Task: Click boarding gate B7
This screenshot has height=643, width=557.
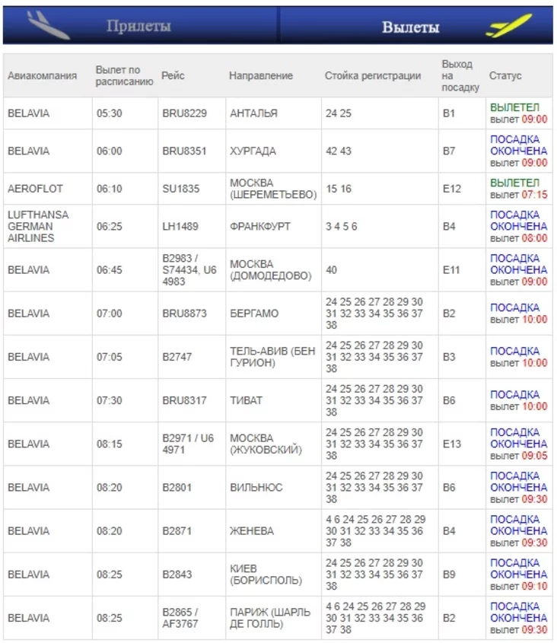Action: (449, 151)
